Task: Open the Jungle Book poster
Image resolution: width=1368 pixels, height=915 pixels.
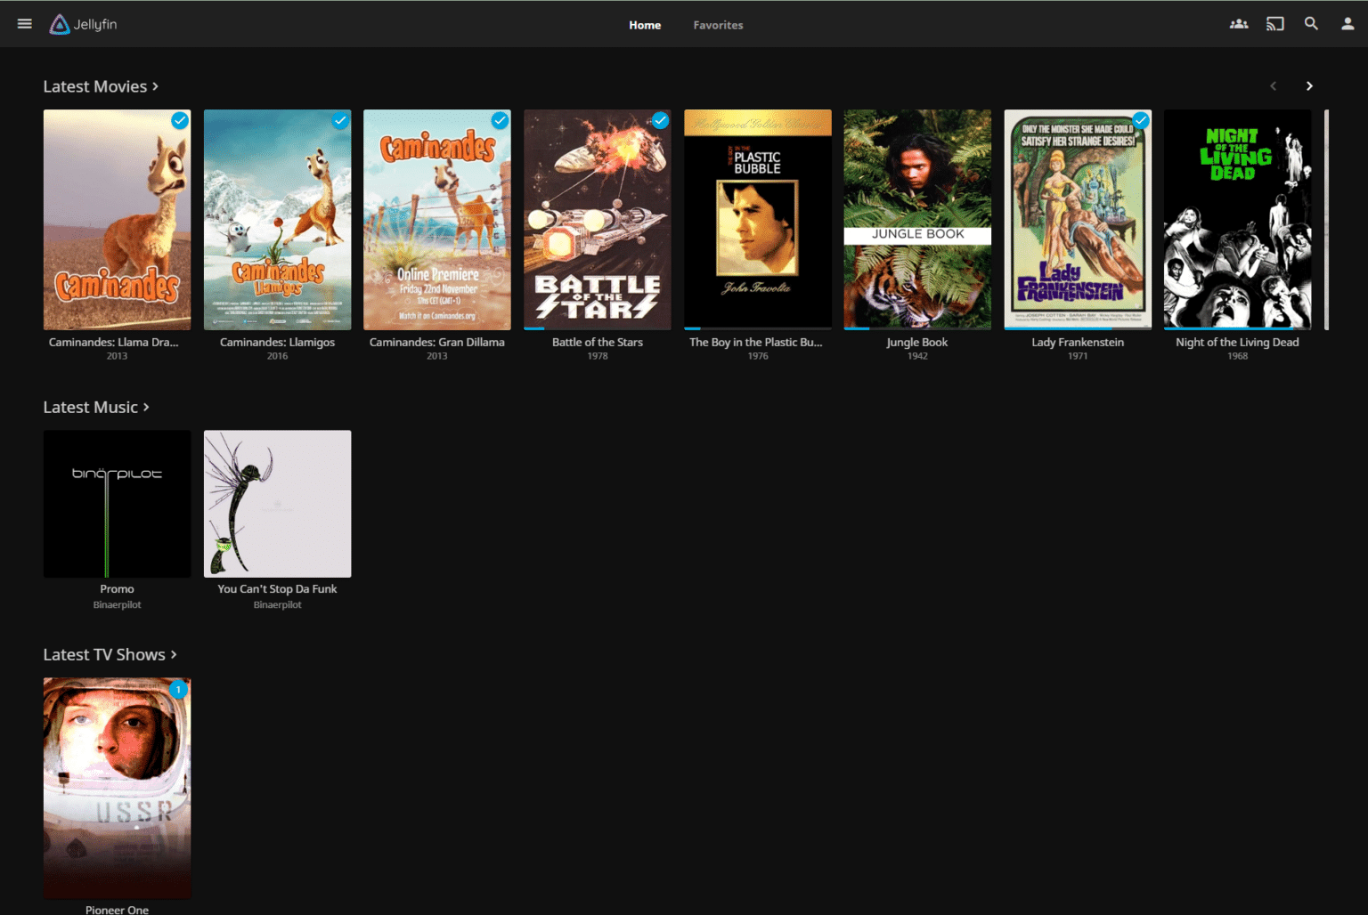Action: point(917,220)
